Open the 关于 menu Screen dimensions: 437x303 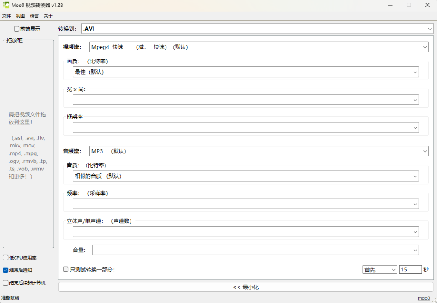[x=48, y=16]
